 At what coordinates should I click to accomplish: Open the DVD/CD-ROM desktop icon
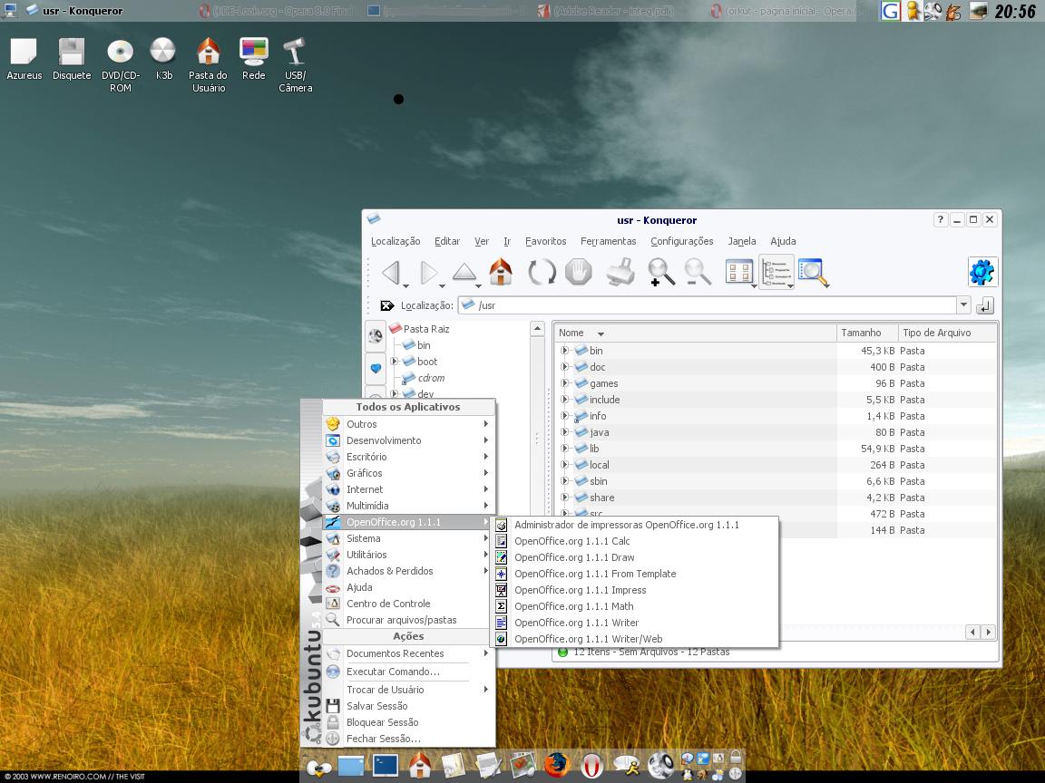[x=120, y=65]
